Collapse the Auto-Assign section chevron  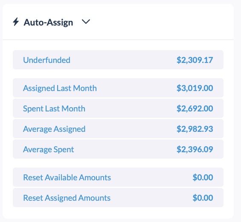86,22
